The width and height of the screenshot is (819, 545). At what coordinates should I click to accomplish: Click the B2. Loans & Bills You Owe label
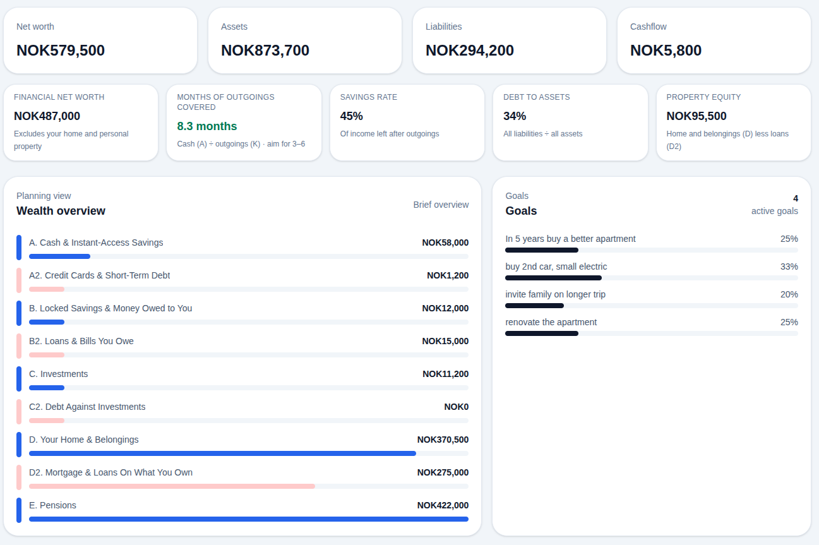[81, 341]
